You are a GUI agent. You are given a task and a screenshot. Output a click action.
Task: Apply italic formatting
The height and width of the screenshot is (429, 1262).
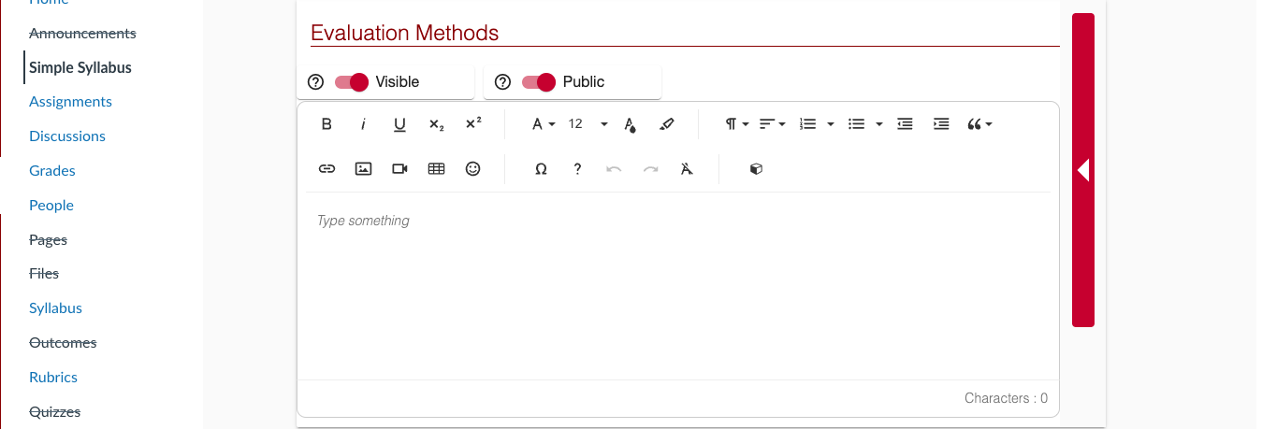point(363,124)
